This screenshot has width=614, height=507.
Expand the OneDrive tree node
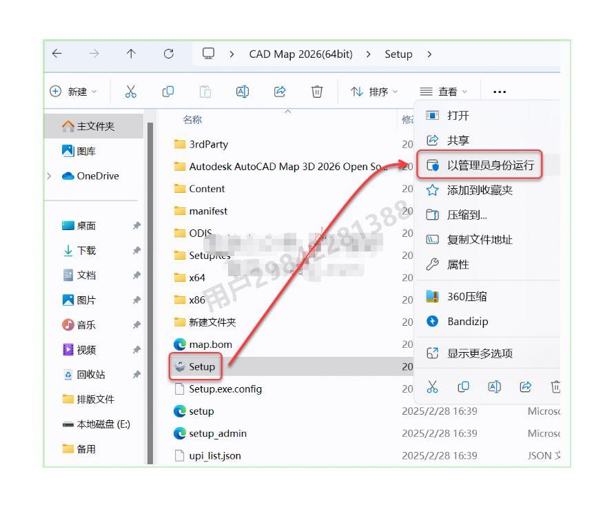(49, 176)
